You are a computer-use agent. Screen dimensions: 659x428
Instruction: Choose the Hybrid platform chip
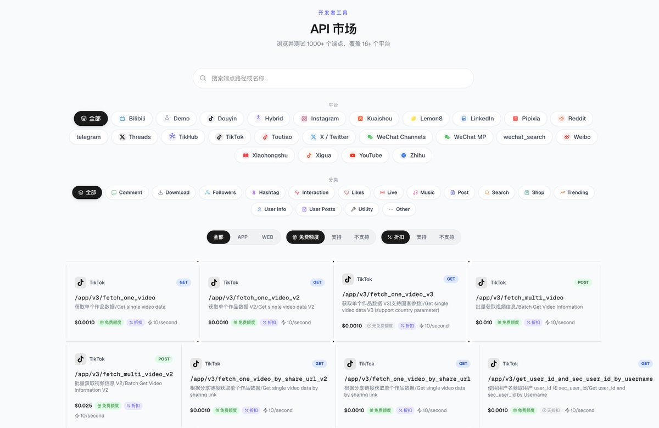269,118
